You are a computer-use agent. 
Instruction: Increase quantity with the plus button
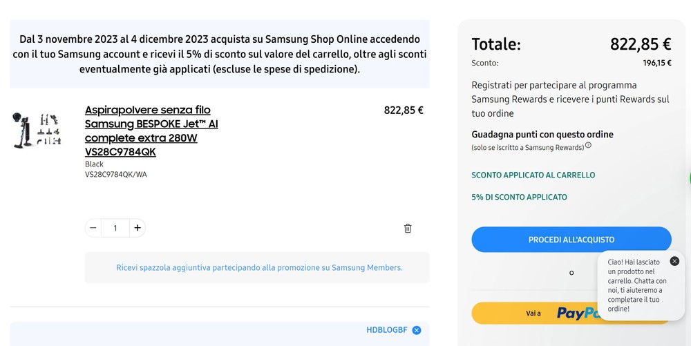click(138, 228)
